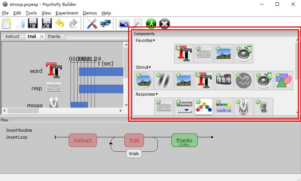
Task: Run the experiment with the green runner icon
Action: tap(151, 23)
